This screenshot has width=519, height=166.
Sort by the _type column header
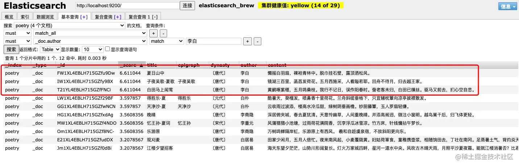point(43,65)
